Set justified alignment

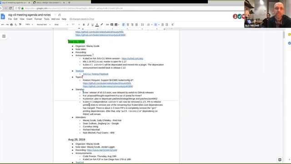136,25
